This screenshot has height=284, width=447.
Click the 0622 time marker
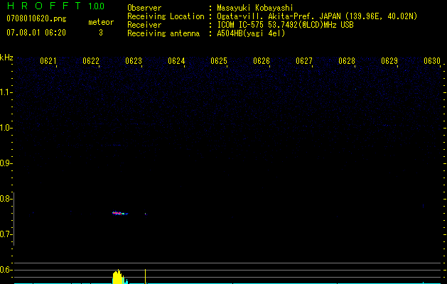click(91, 61)
